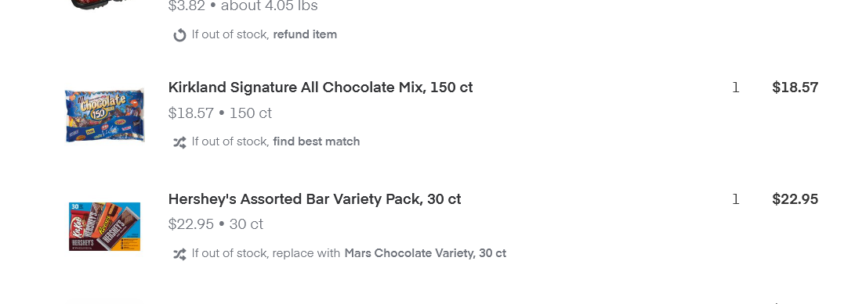Image resolution: width=855 pixels, height=304 pixels.
Task: Click the $18.57 bold total price
Action: click(x=795, y=88)
